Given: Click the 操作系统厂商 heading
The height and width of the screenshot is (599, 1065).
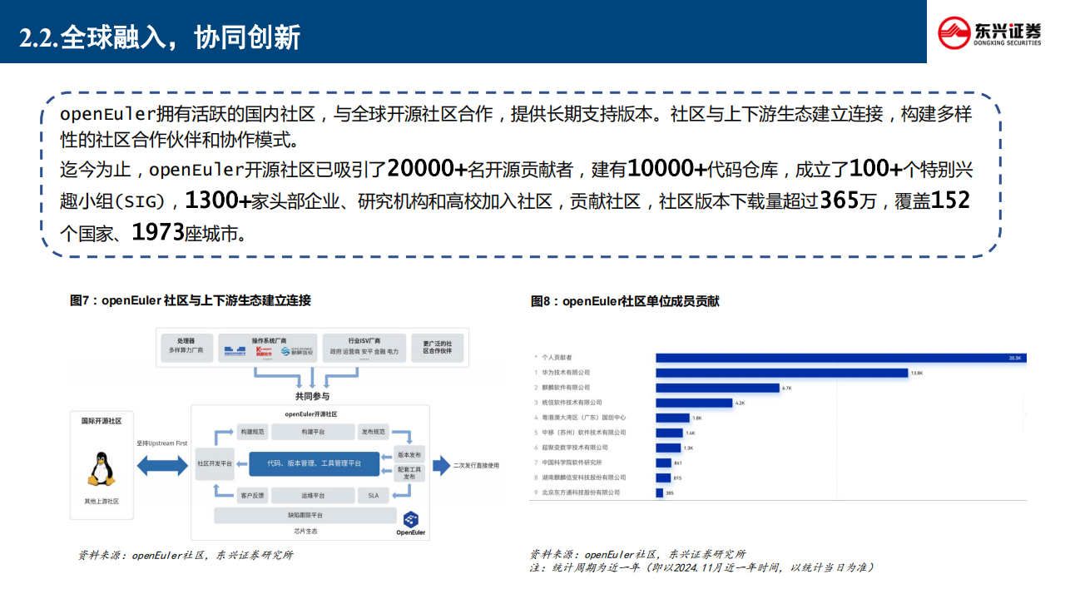Looking at the screenshot, I should (x=269, y=339).
